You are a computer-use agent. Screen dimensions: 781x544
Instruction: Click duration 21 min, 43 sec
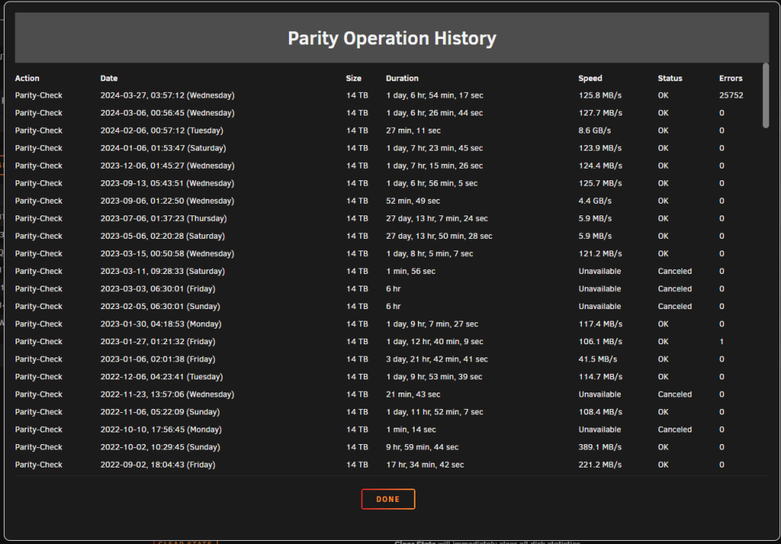tap(413, 394)
